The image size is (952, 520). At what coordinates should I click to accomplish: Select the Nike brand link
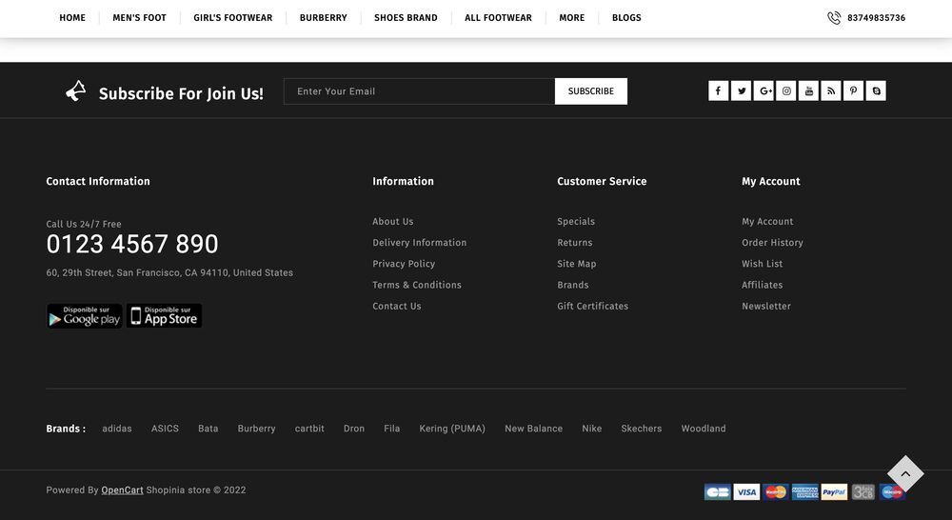point(592,429)
